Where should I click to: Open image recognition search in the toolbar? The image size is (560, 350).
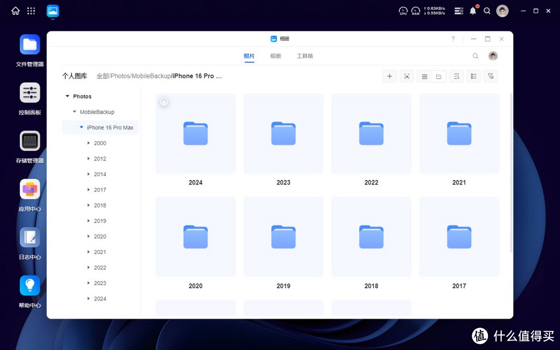[407, 76]
